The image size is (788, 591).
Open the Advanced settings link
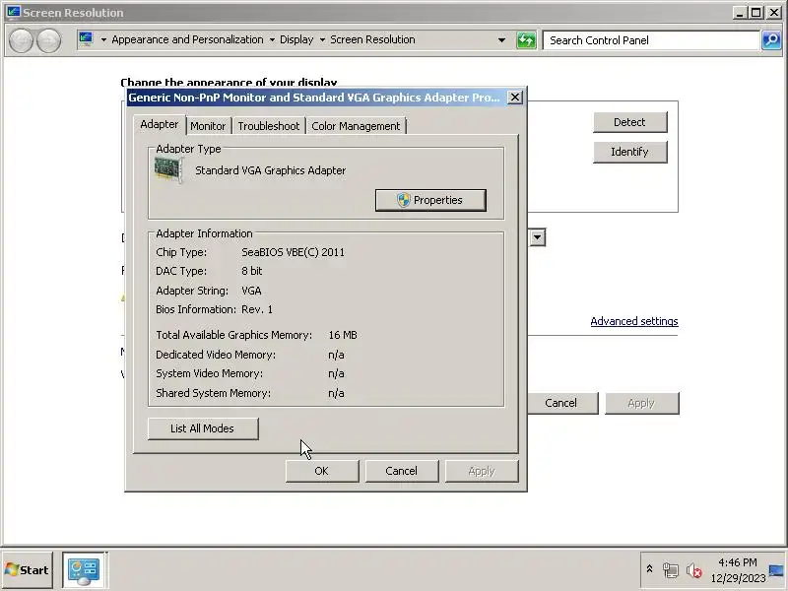(x=634, y=321)
